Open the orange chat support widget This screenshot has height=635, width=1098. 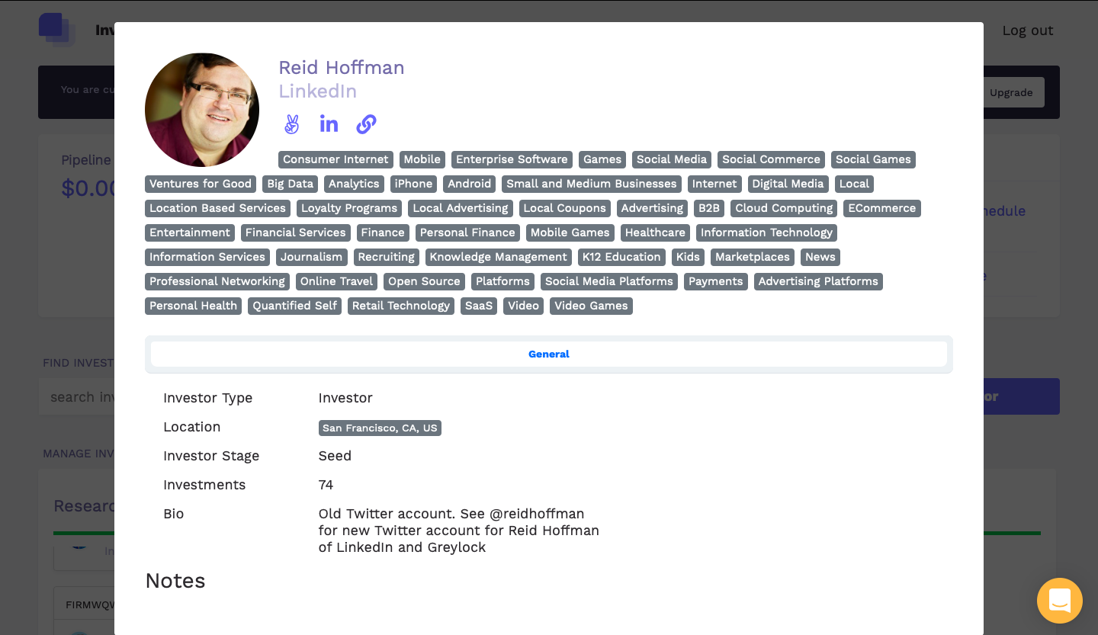pos(1059,601)
